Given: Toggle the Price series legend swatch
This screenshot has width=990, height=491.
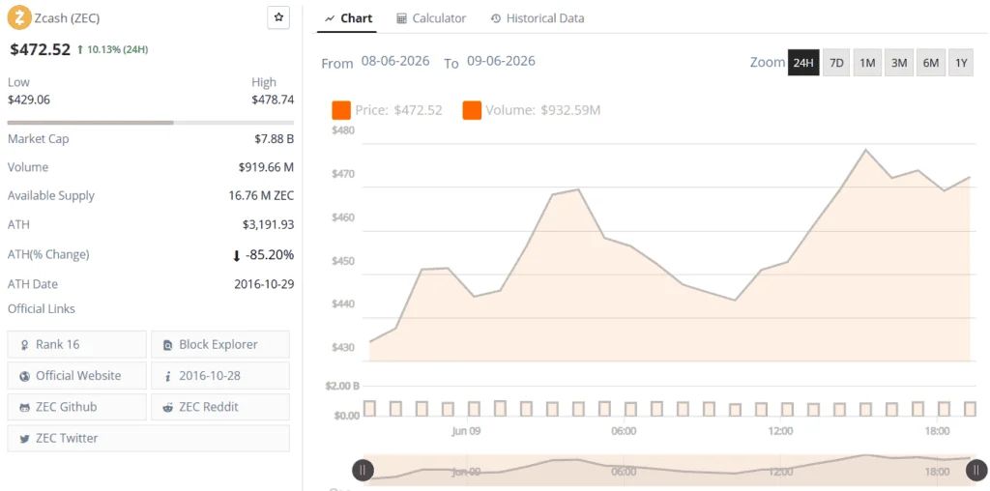Looking at the screenshot, I should (341, 110).
